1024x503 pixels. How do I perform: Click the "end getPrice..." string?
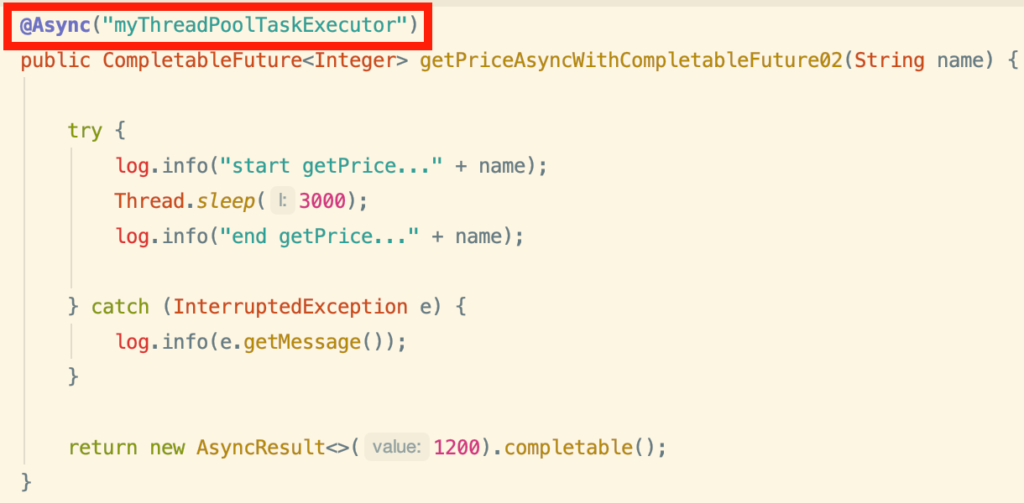pyautogui.click(x=319, y=236)
